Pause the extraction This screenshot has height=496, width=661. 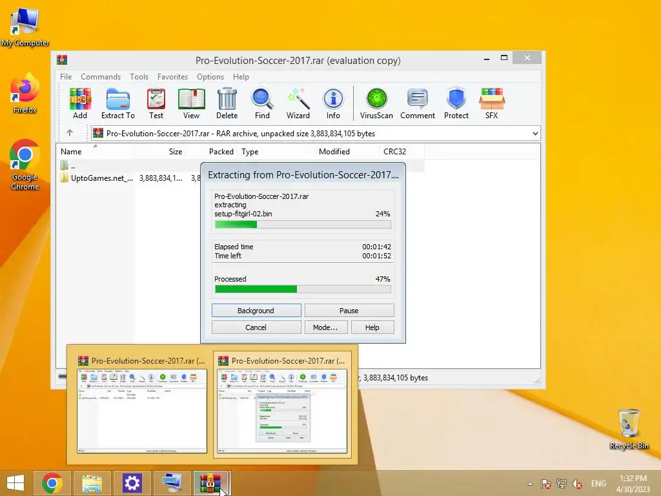point(349,311)
